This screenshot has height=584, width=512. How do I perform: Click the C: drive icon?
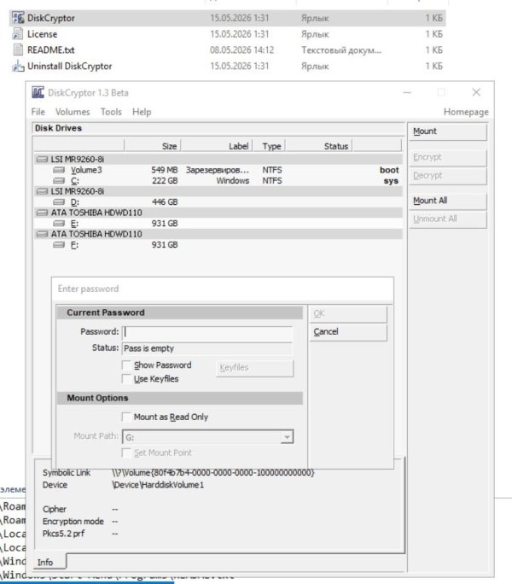pos(59,181)
